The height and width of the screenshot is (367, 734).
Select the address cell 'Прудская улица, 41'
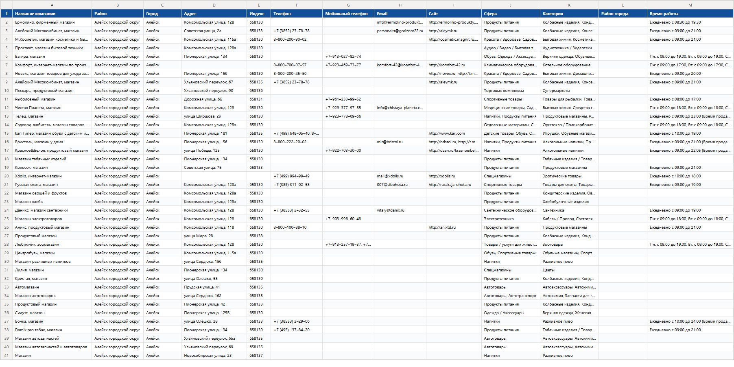[x=214, y=287]
